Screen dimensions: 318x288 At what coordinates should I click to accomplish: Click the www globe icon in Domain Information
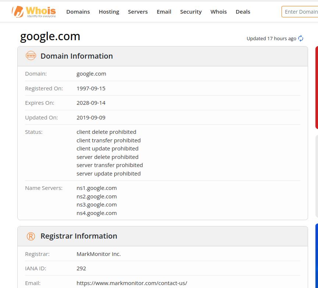click(x=31, y=56)
